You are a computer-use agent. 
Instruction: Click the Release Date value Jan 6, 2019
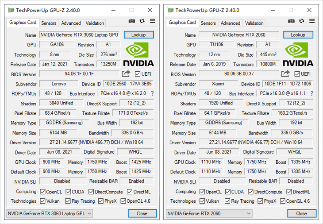[x=214, y=64]
